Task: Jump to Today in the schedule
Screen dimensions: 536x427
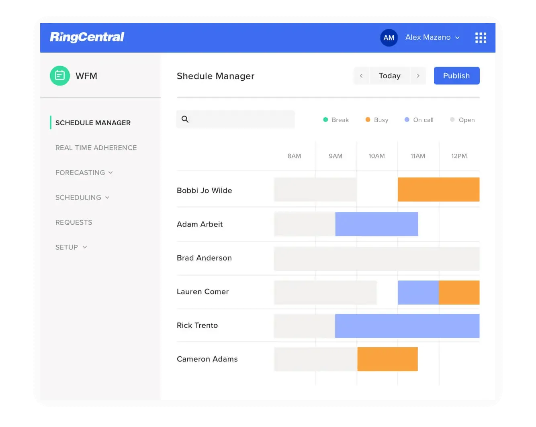Action: (389, 76)
